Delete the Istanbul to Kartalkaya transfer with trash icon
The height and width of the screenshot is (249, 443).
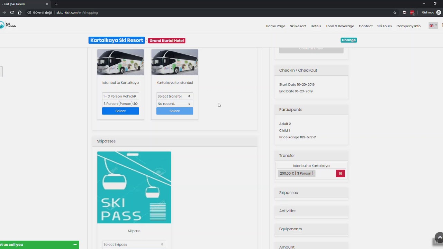(340, 173)
